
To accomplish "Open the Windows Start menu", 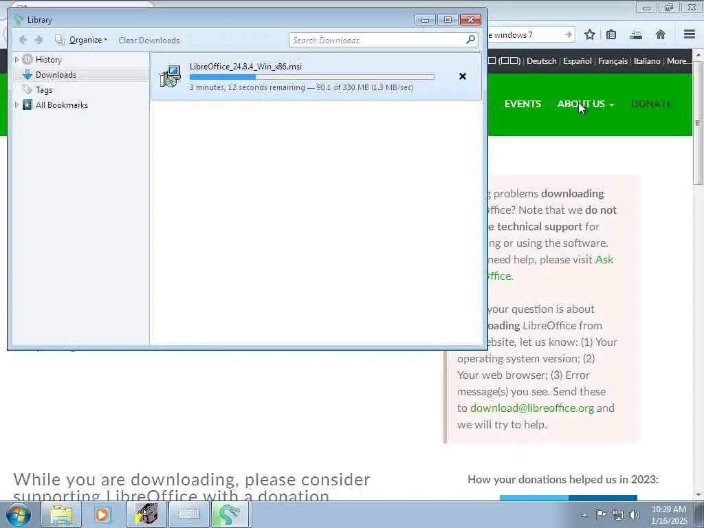I will coord(18,514).
